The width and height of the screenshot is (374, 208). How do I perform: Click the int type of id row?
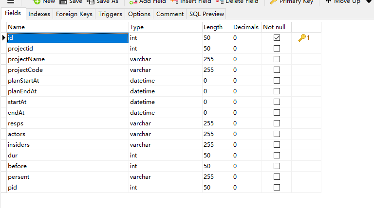166,37
